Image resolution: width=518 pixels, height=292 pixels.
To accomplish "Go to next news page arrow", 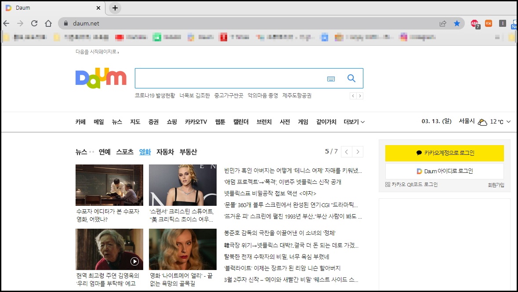I will point(358,152).
